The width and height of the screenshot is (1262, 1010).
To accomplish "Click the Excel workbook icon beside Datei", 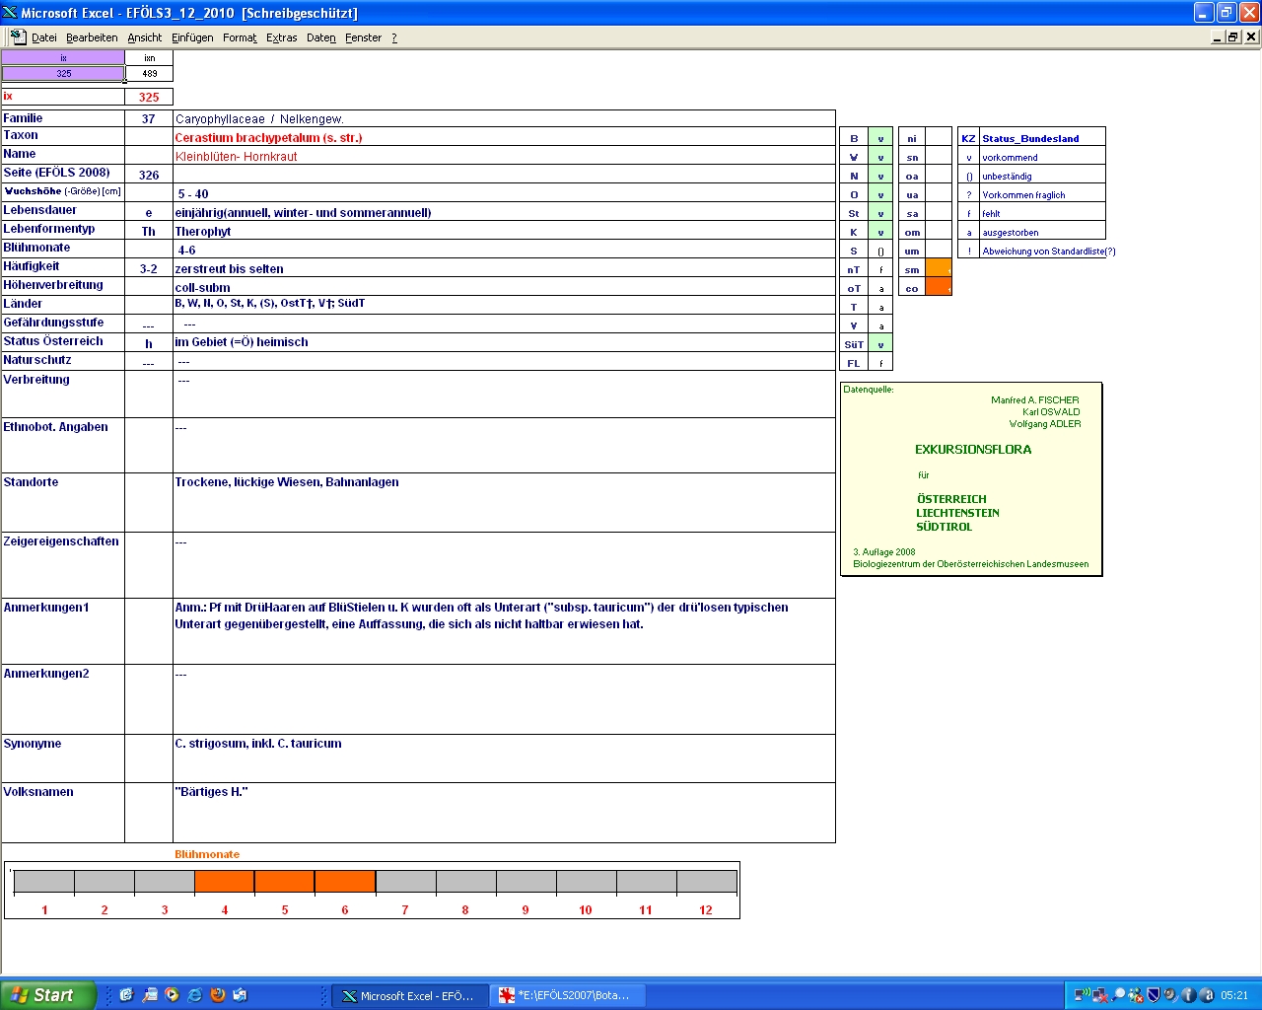I will tap(18, 36).
